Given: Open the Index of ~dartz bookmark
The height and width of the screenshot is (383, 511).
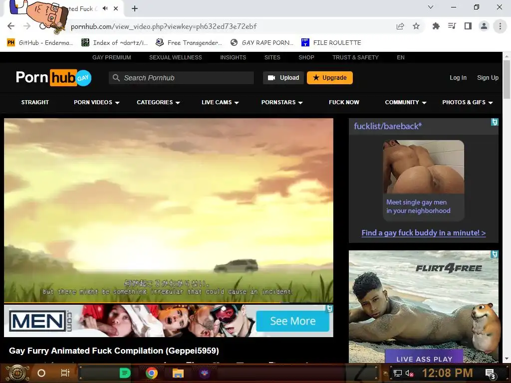Looking at the screenshot, I should (x=115, y=43).
